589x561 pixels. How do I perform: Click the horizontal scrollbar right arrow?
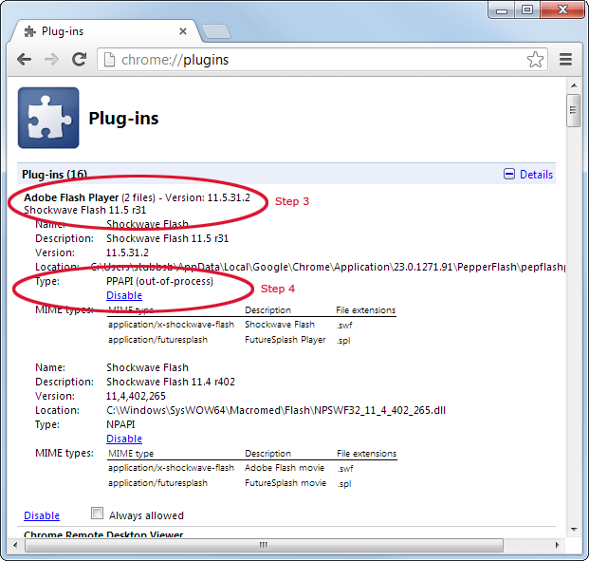(557, 545)
